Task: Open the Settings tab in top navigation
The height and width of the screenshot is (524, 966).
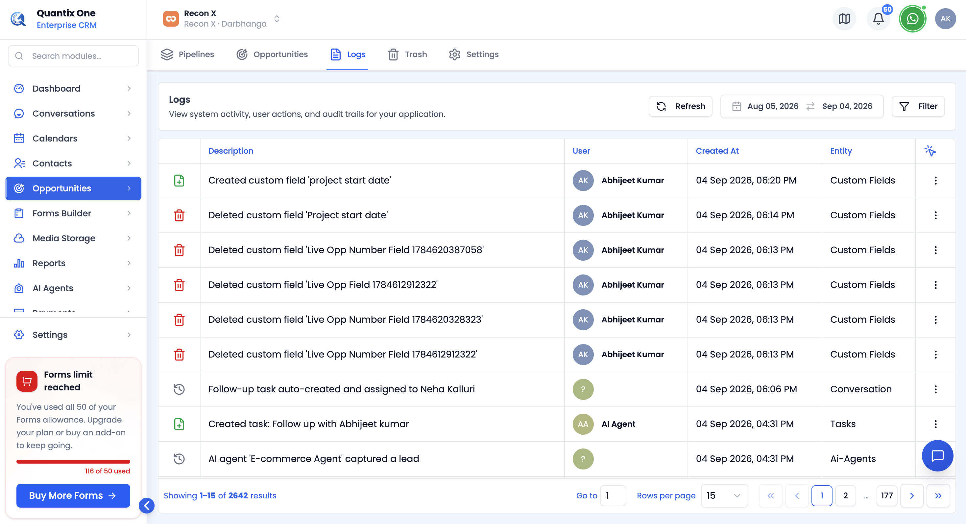Action: [x=473, y=55]
